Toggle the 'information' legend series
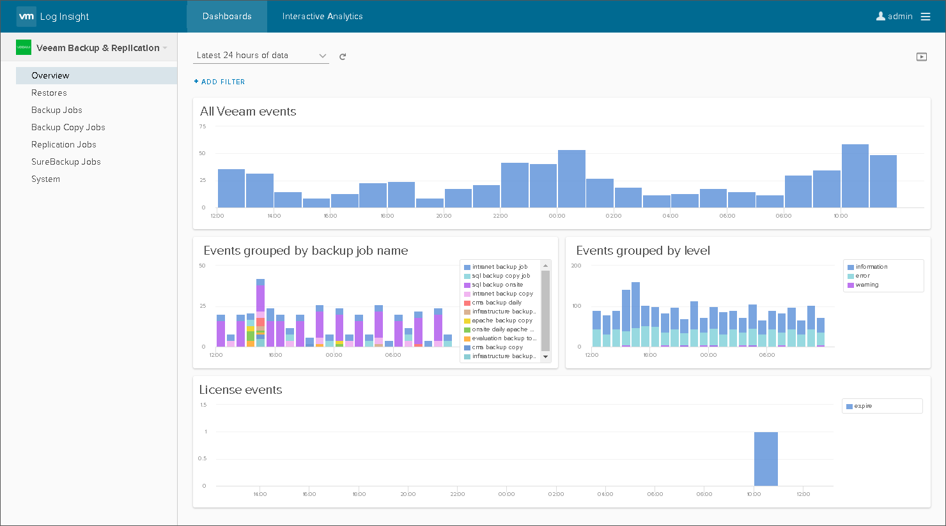This screenshot has height=526, width=946. pyautogui.click(x=871, y=267)
